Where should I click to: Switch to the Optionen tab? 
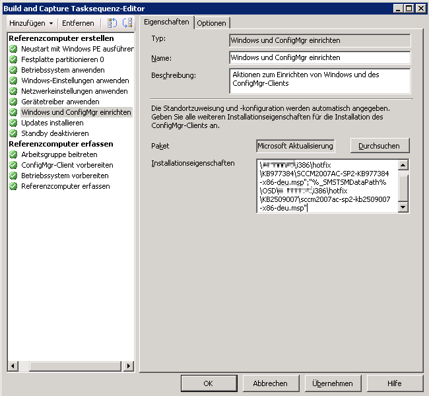211,23
